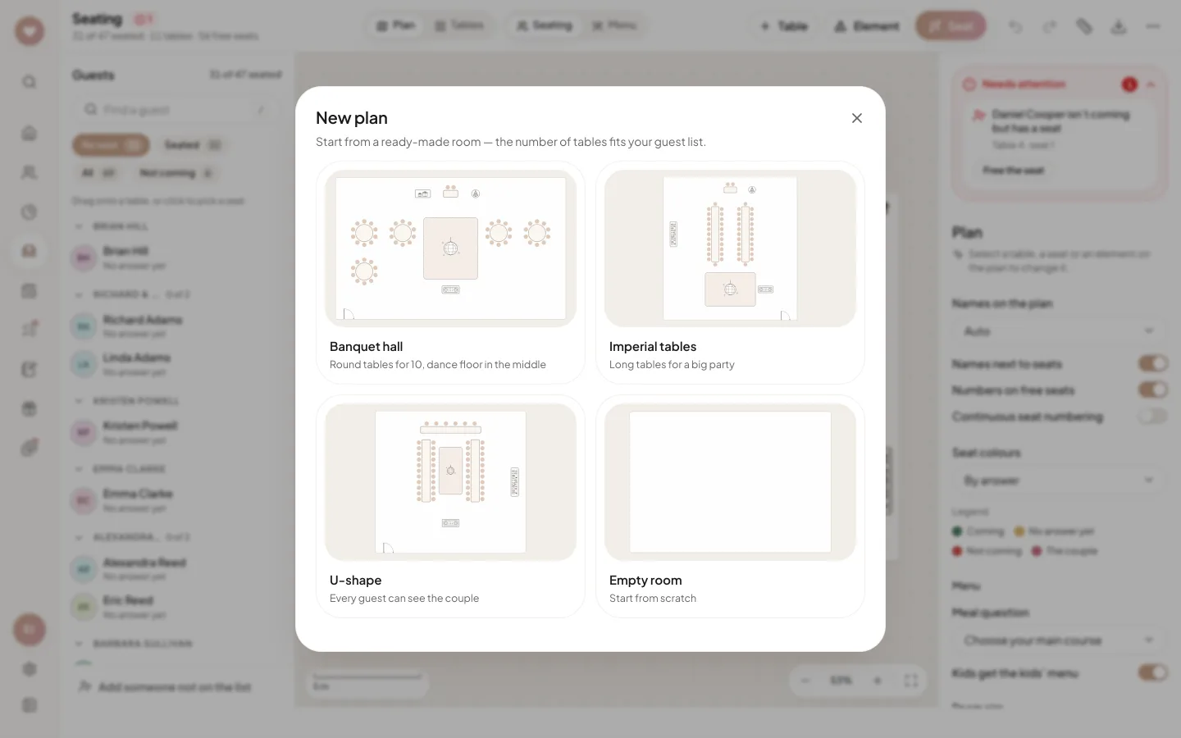1181x738 pixels.
Task: Click the heart logo in the sidebar
Action: click(30, 31)
